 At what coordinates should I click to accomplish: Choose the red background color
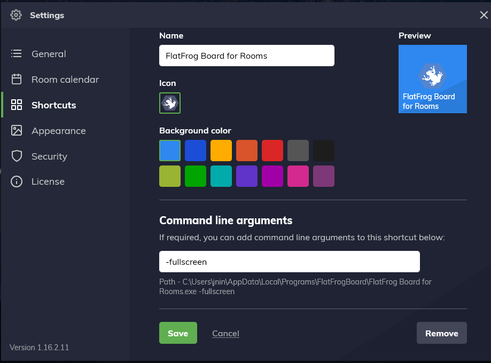coord(272,151)
